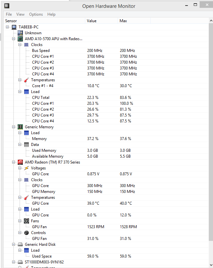Viewport: 213px width, 268px height.
Task: Collapse the Generic Hard Disk node
Action: click(13, 244)
